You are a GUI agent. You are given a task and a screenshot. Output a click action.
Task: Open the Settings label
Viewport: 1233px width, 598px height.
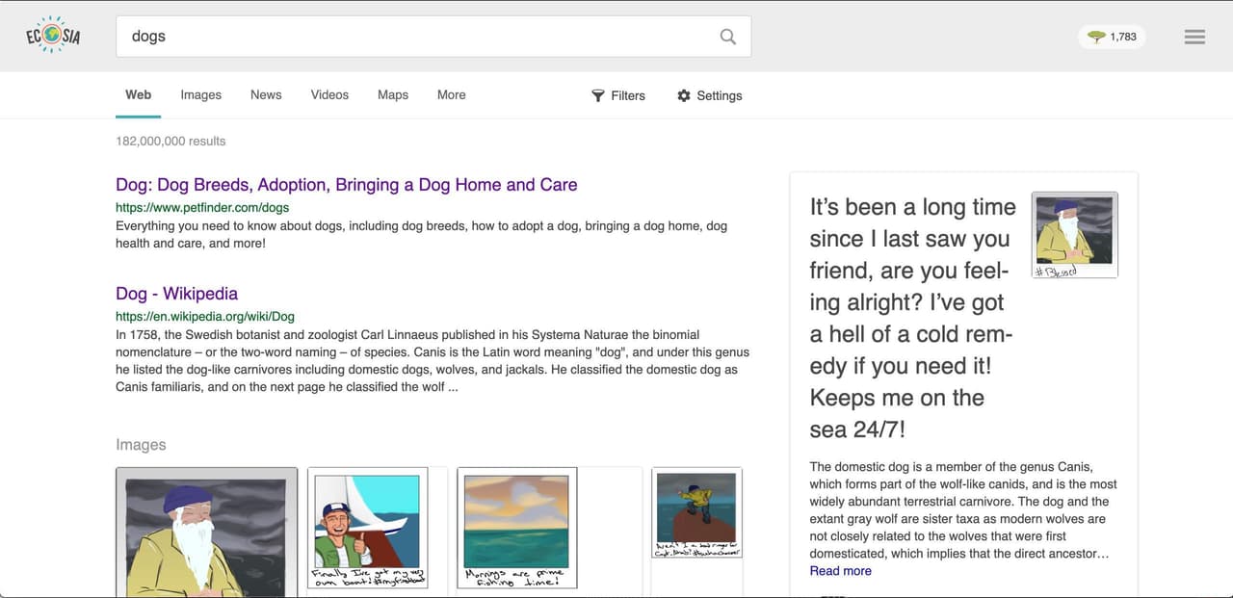[x=720, y=95]
